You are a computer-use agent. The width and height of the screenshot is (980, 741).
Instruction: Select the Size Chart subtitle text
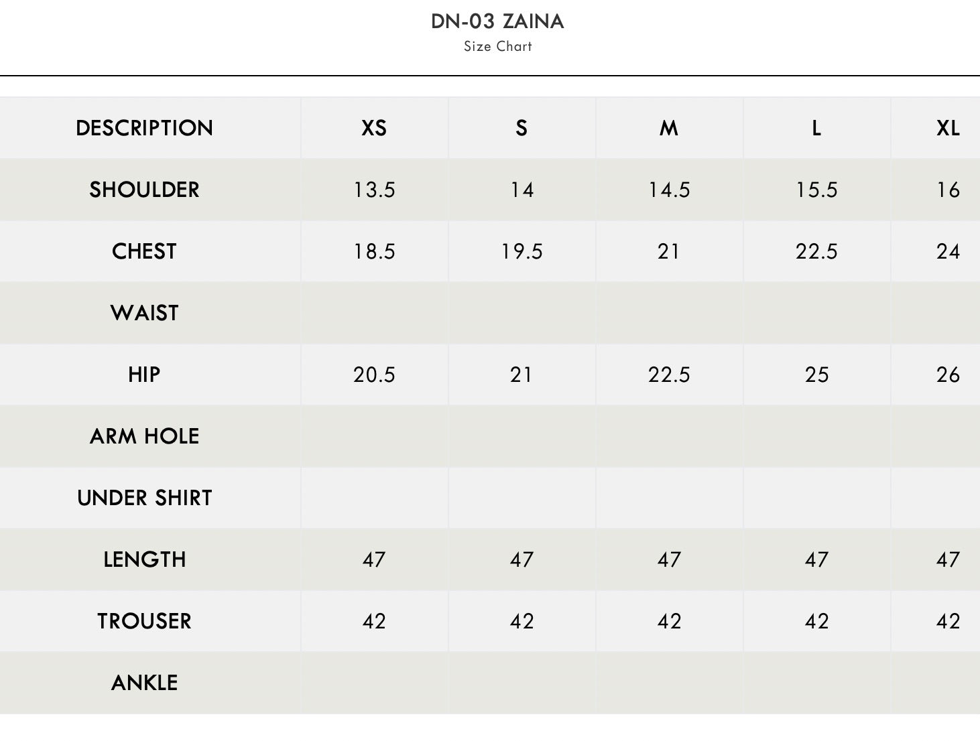(498, 46)
